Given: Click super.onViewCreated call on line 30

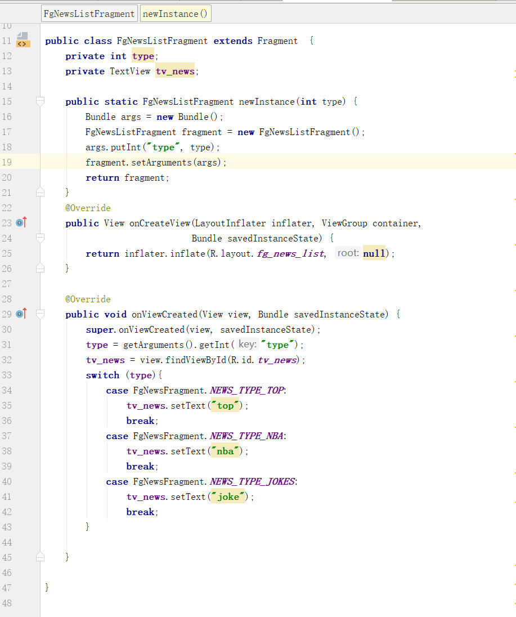Looking at the screenshot, I should pos(135,330).
